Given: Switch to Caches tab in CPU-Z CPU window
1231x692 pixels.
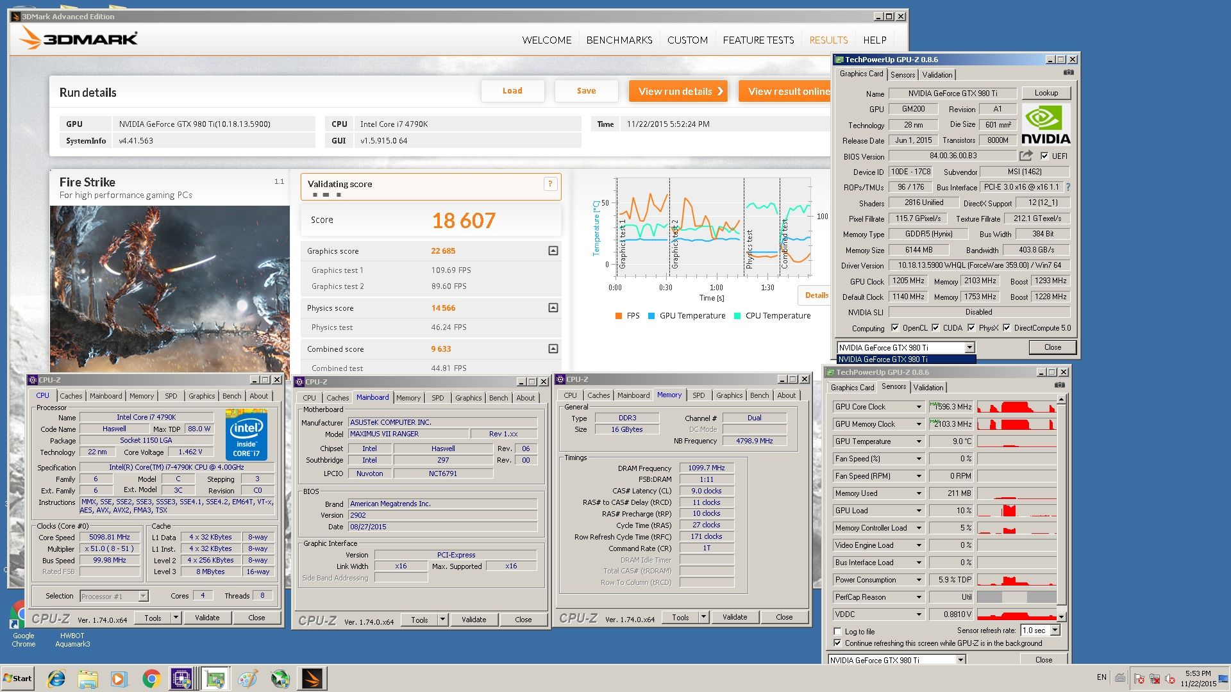Looking at the screenshot, I should [71, 396].
